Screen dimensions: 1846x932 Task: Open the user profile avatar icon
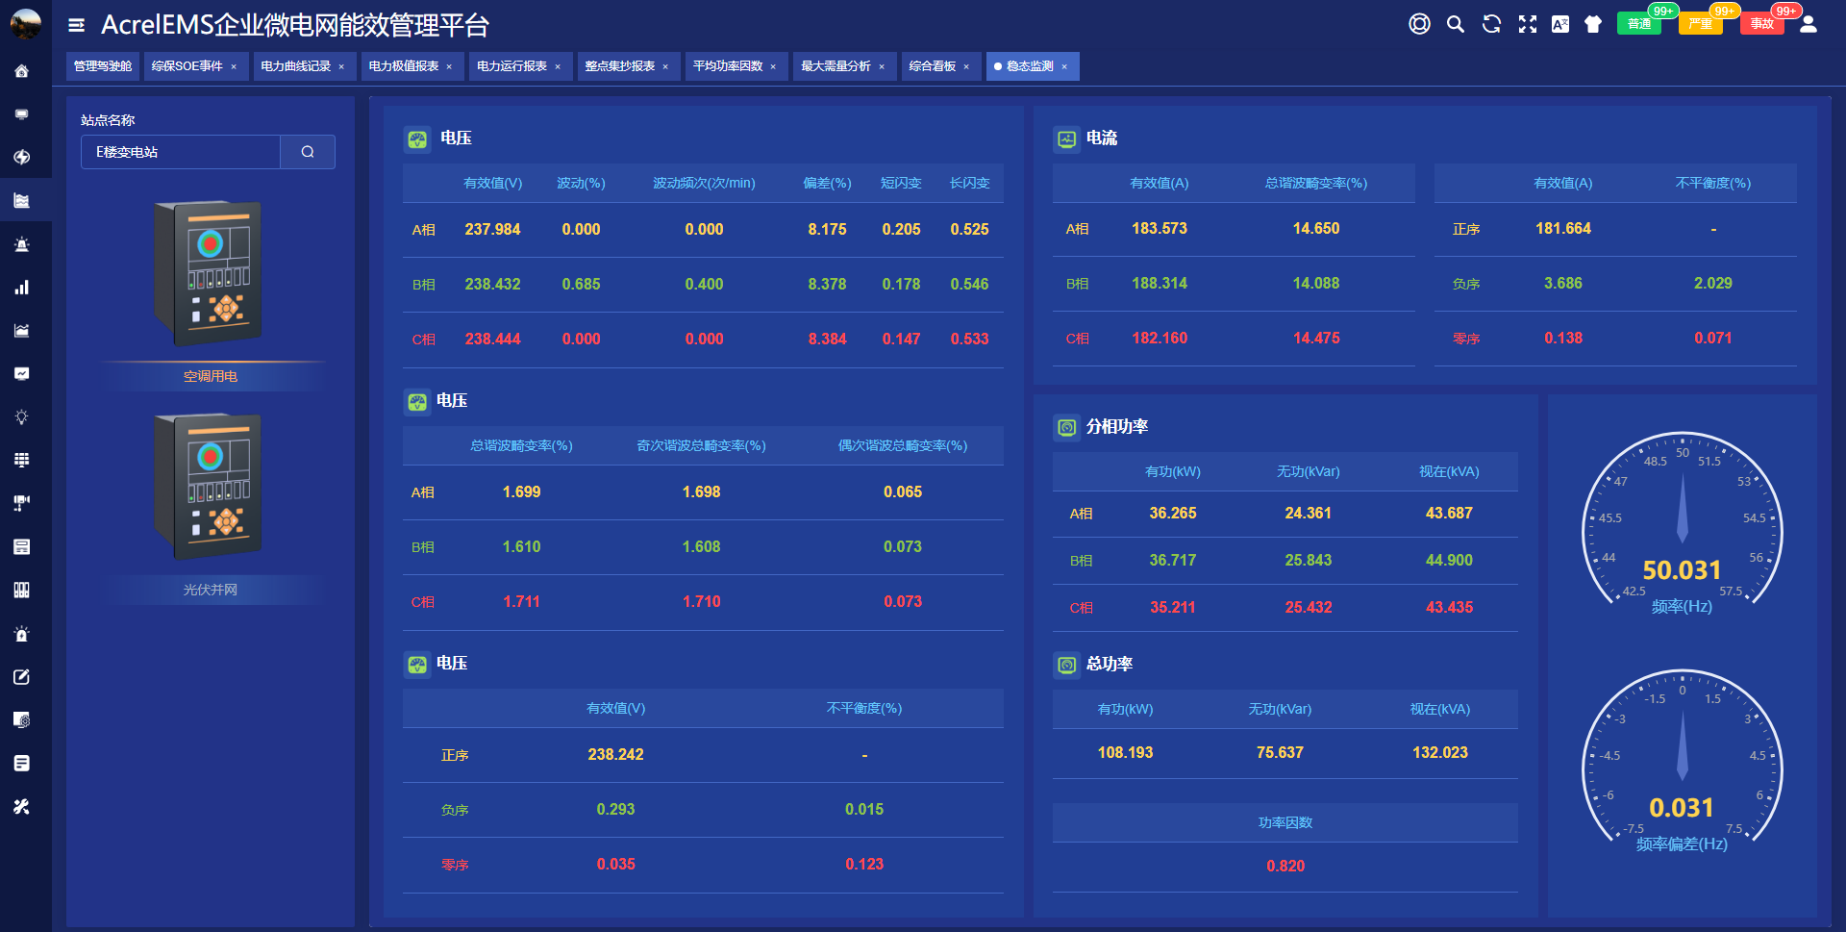coord(1808,24)
